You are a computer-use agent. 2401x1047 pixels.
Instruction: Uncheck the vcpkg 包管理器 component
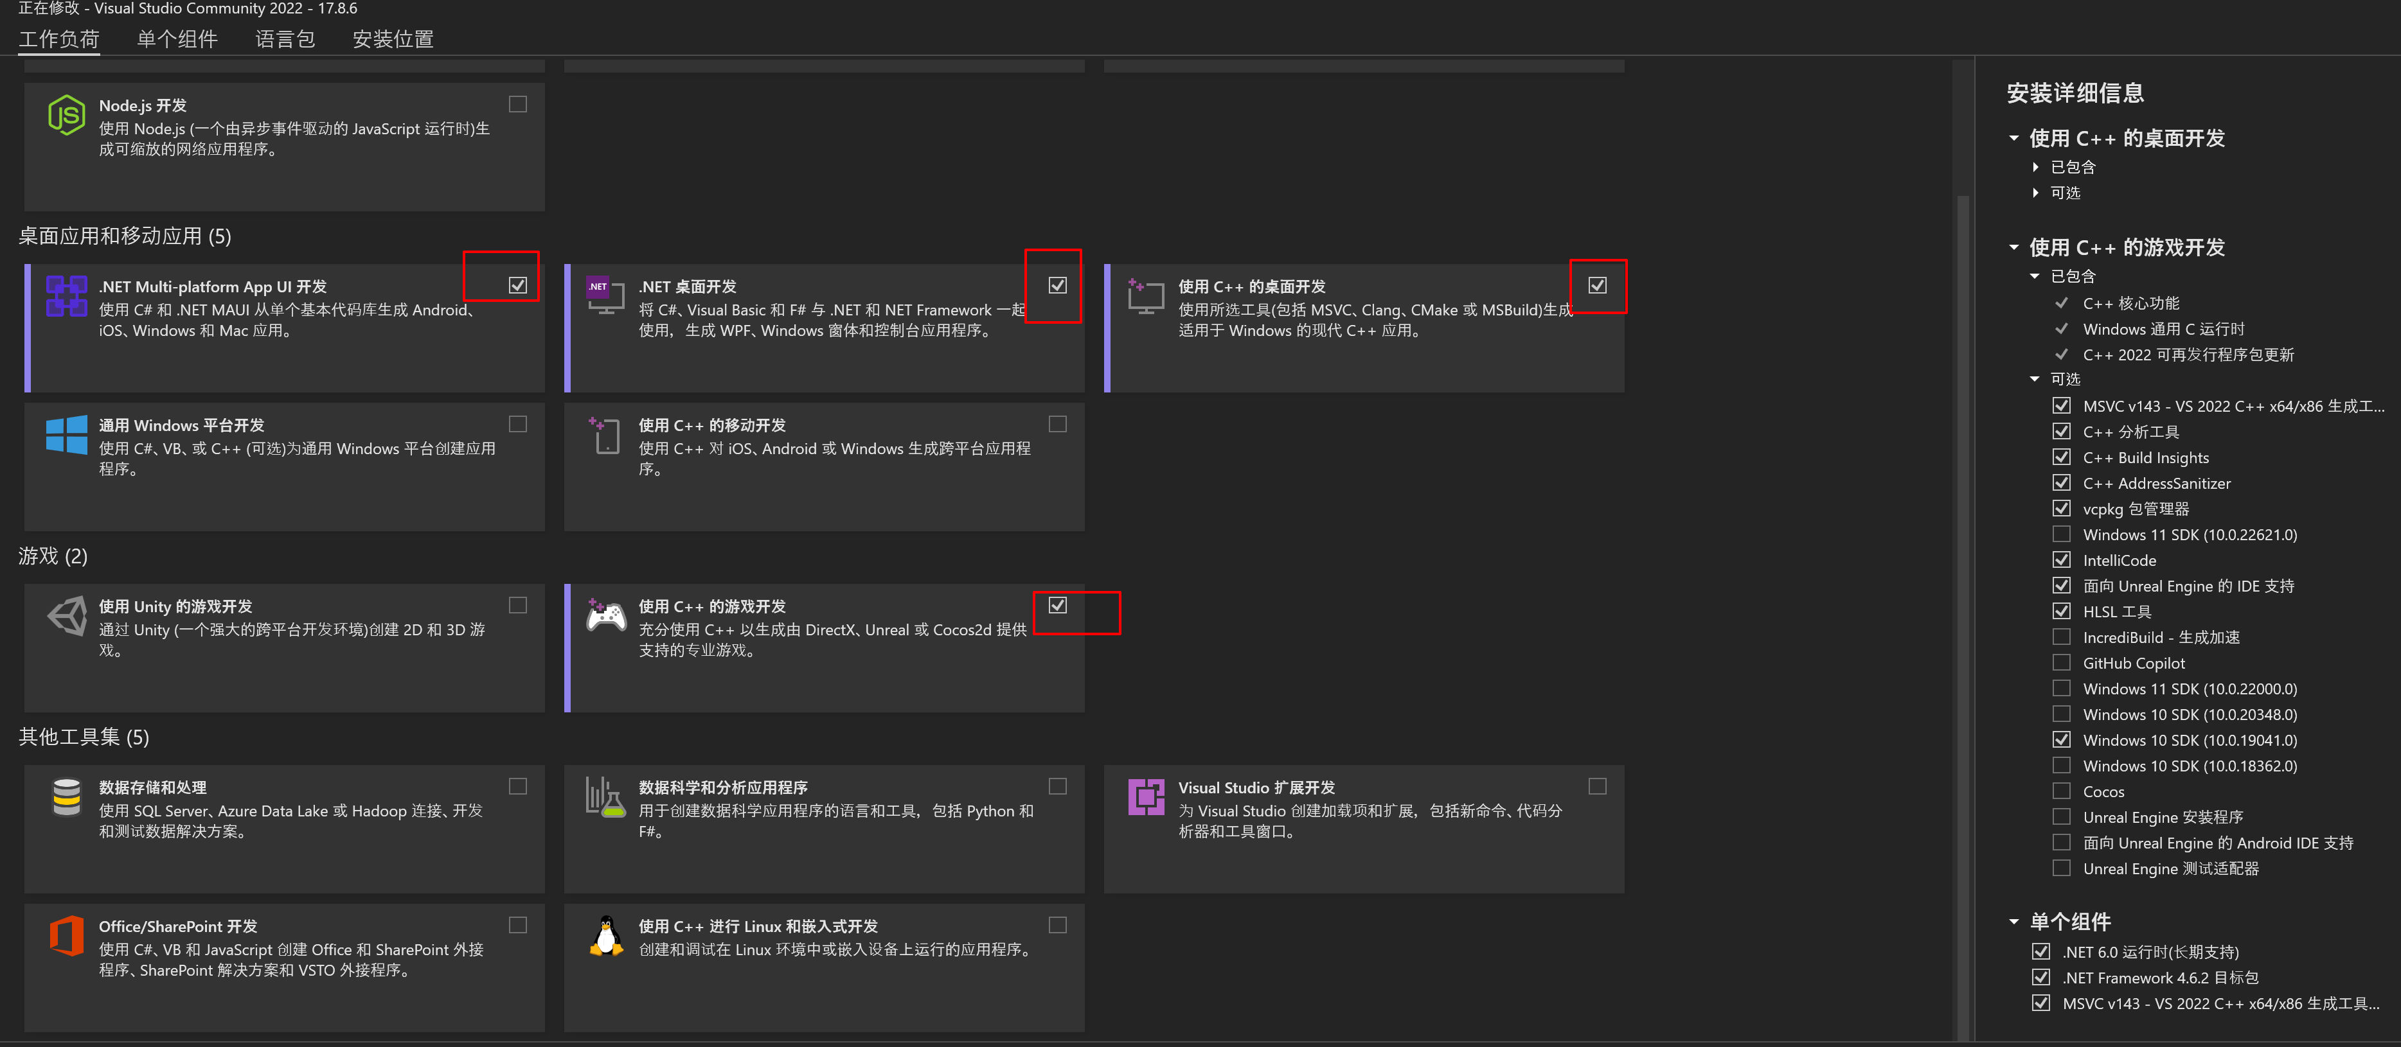pyautogui.click(x=2062, y=509)
